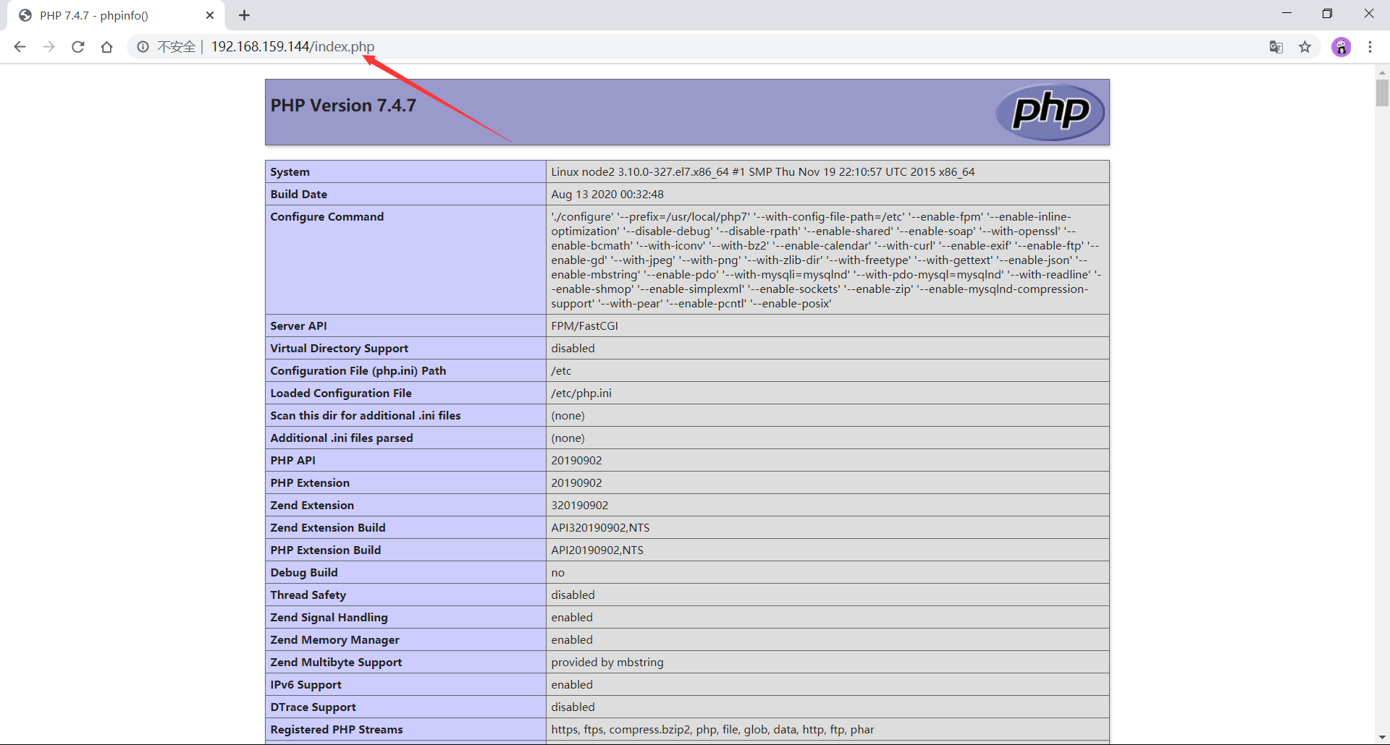Click the 320190902 value
The width and height of the screenshot is (1390, 745).
(x=579, y=506)
